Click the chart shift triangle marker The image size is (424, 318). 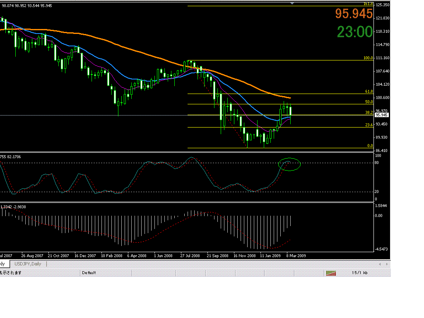click(293, 3)
